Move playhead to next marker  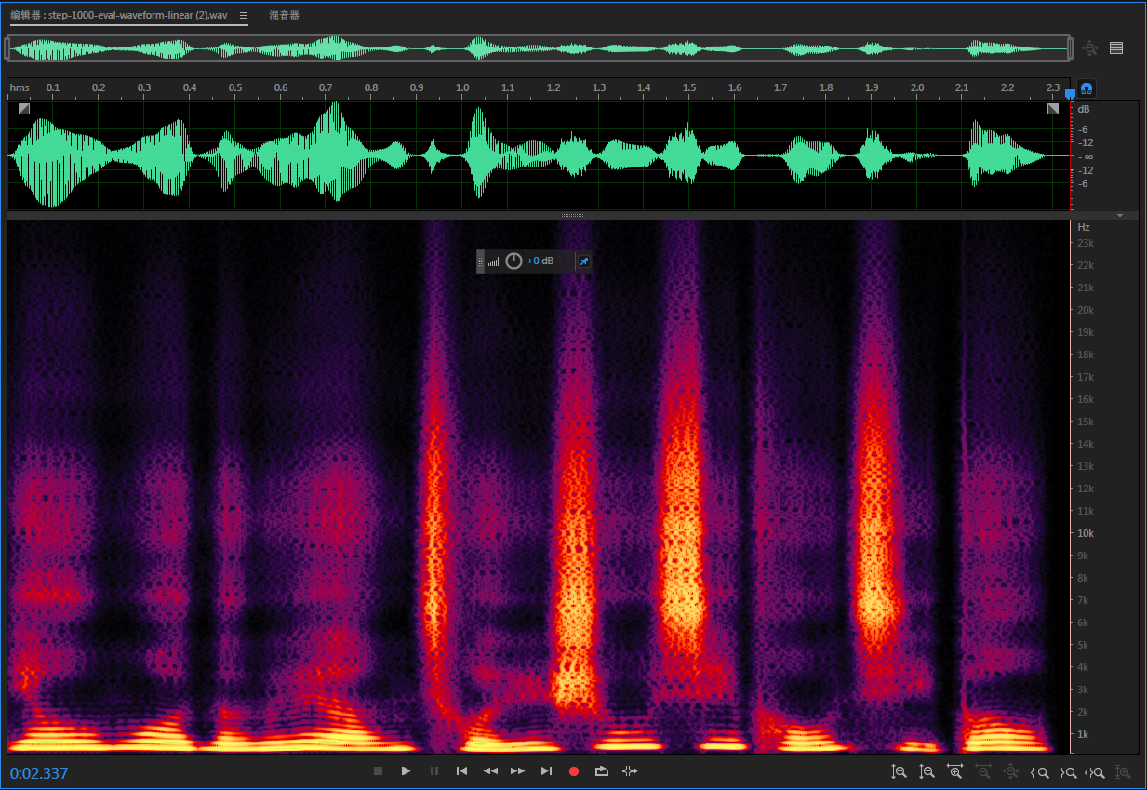[x=546, y=771]
